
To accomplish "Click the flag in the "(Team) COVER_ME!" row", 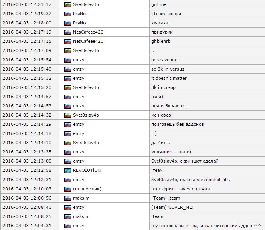I will click(67, 207).
